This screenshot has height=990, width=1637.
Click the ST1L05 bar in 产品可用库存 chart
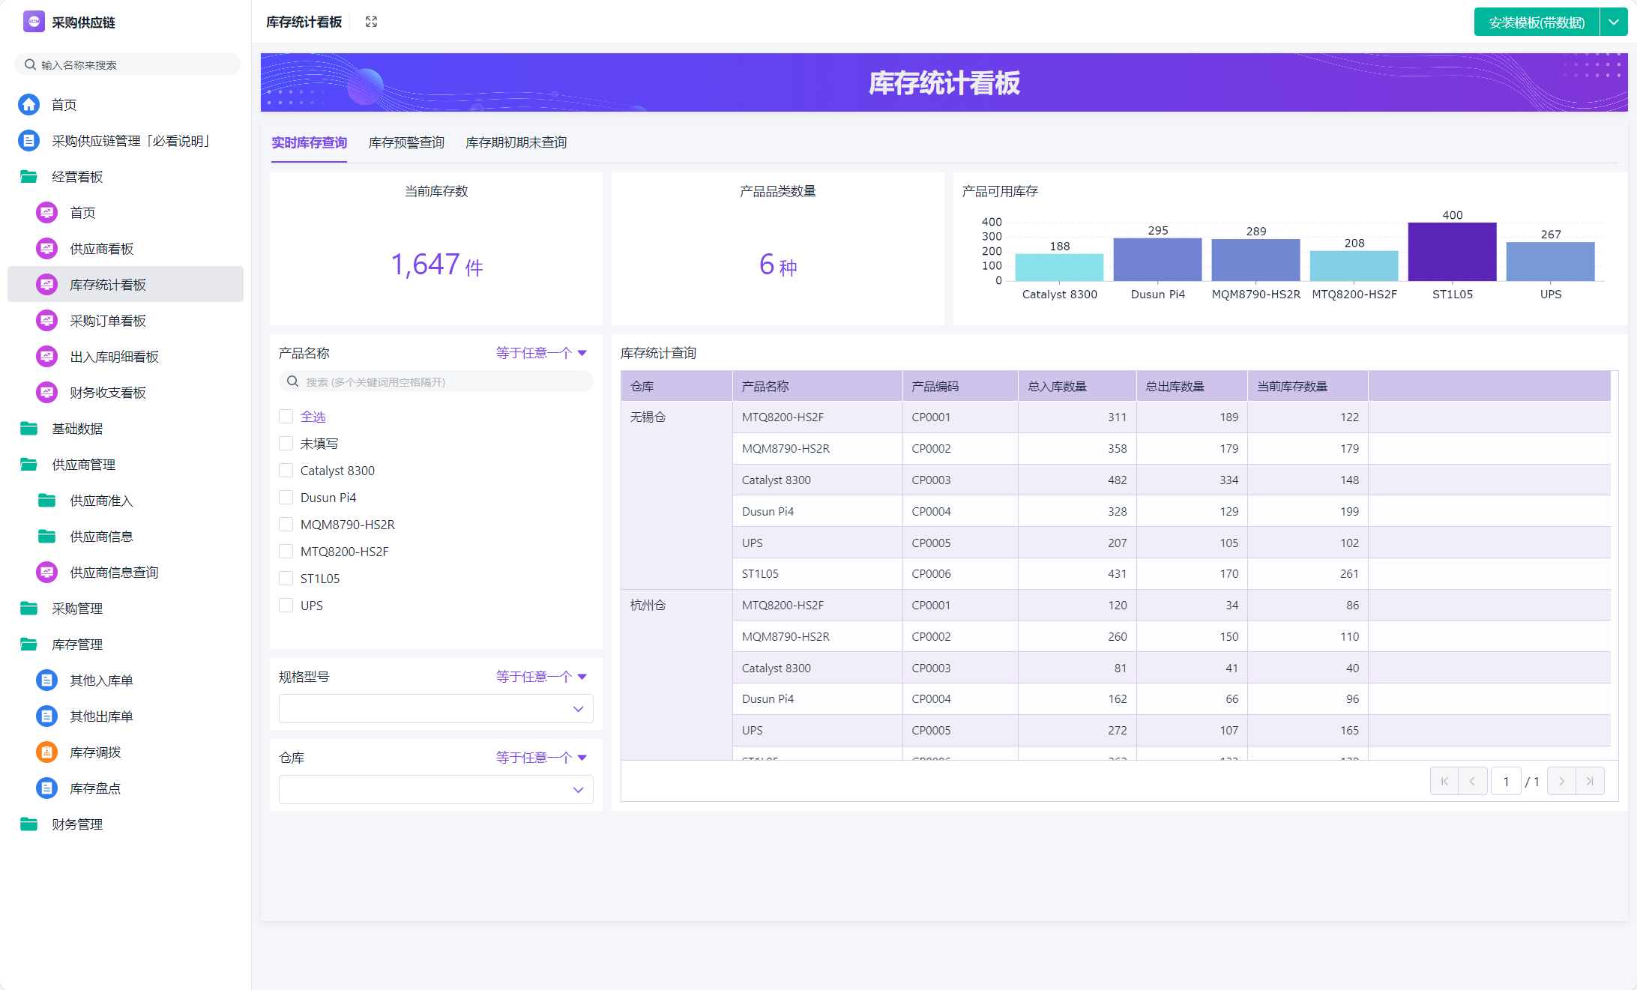pyautogui.click(x=1452, y=252)
